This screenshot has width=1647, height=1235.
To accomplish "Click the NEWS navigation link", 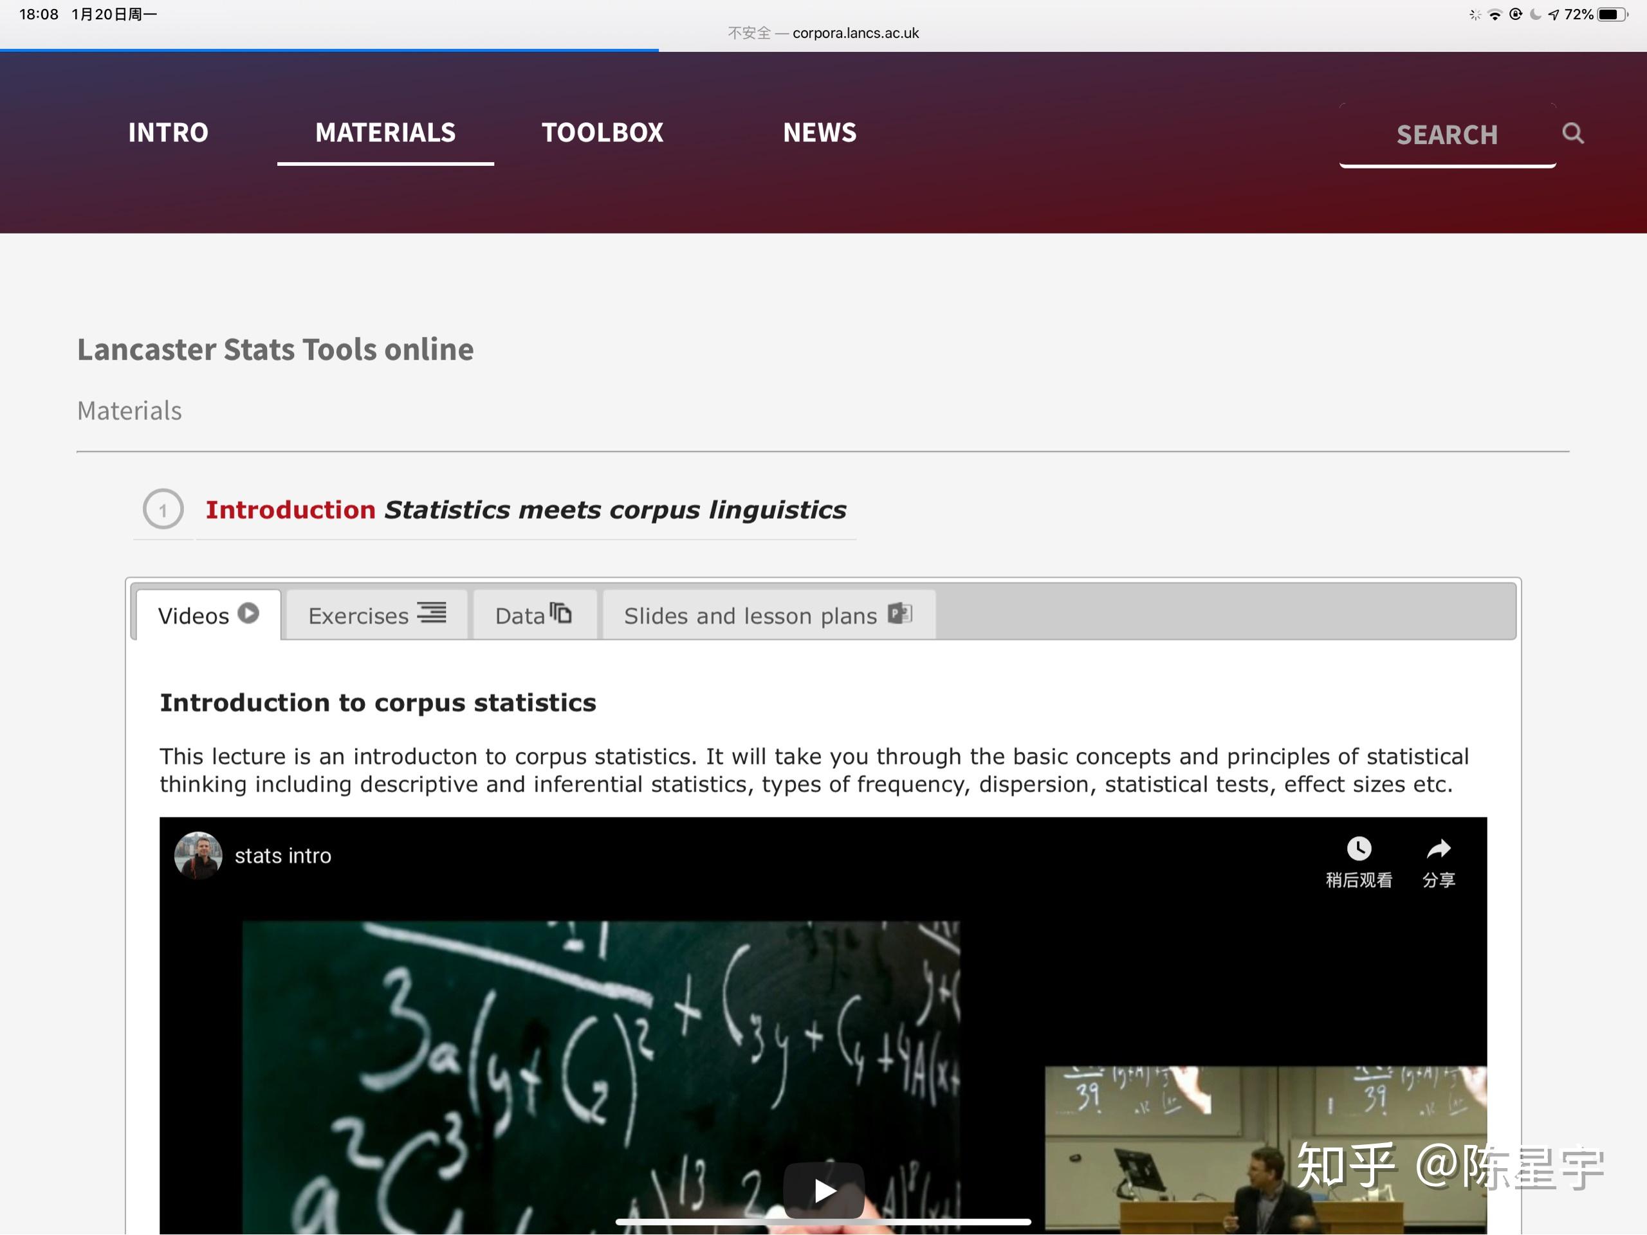I will (x=819, y=132).
